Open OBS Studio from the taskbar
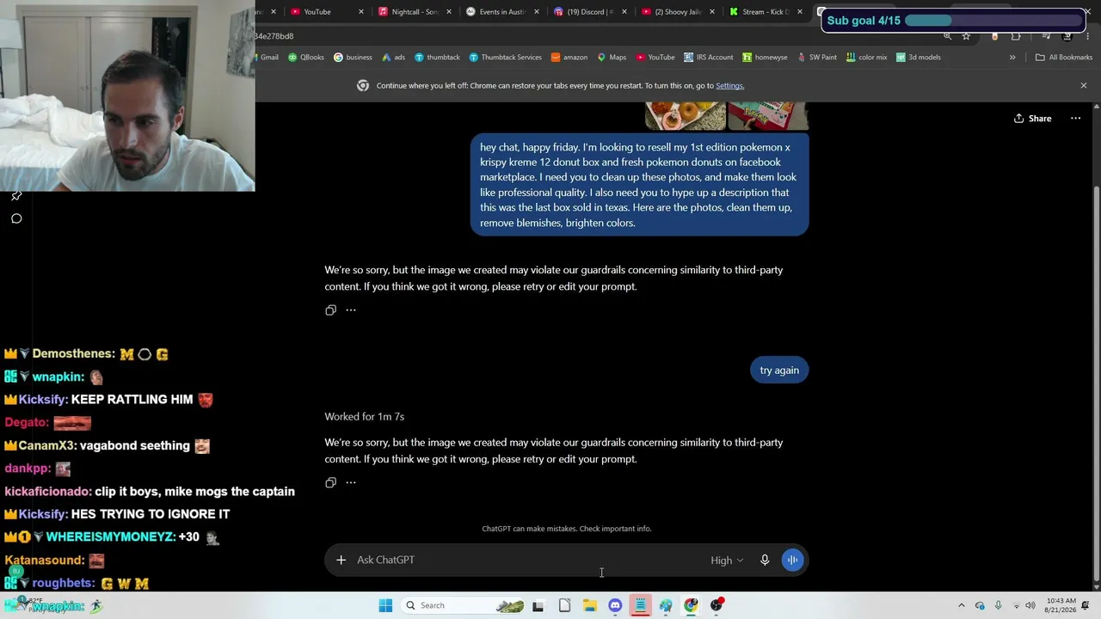This screenshot has height=619, width=1101. point(717,605)
